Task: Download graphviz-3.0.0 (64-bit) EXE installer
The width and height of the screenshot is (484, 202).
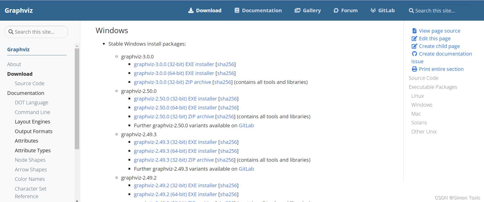Action: [174, 73]
